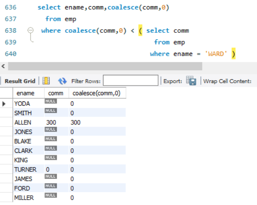
Task: Click the left scroll arrow of the editor scrollbar
Action: click(3, 66)
